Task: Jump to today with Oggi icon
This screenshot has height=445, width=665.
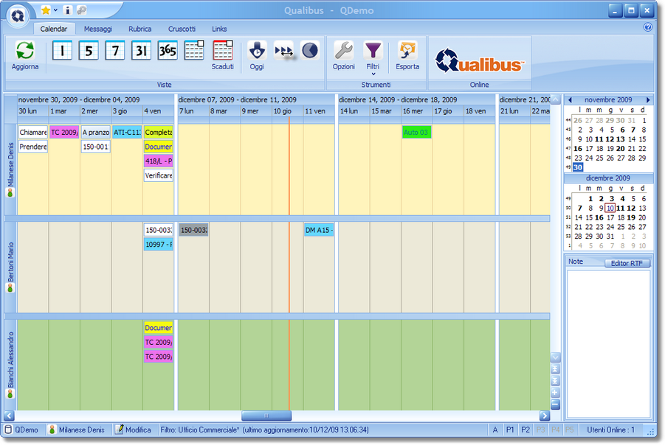Action: 257,51
